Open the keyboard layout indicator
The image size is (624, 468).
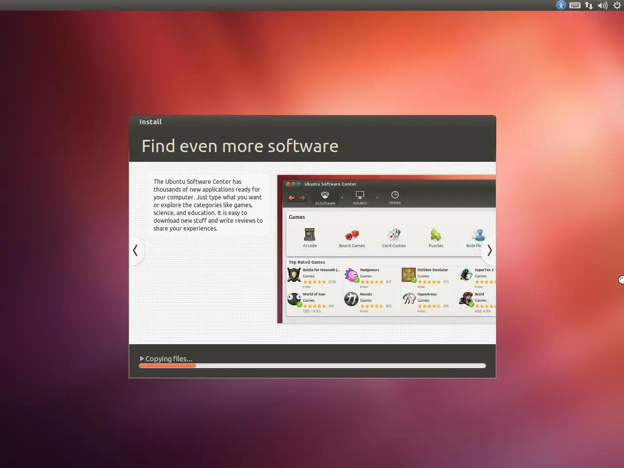click(575, 5)
